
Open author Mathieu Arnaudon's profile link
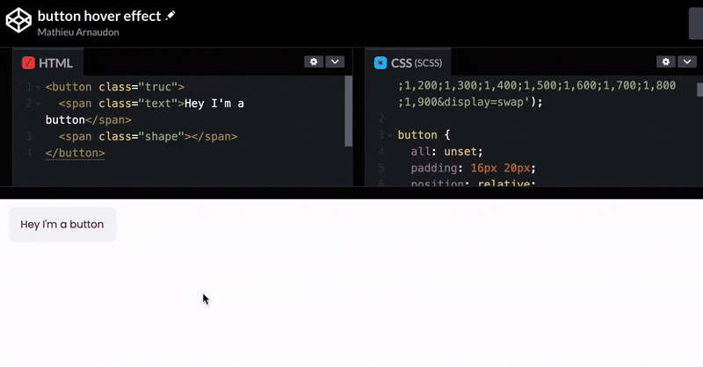[x=80, y=32]
